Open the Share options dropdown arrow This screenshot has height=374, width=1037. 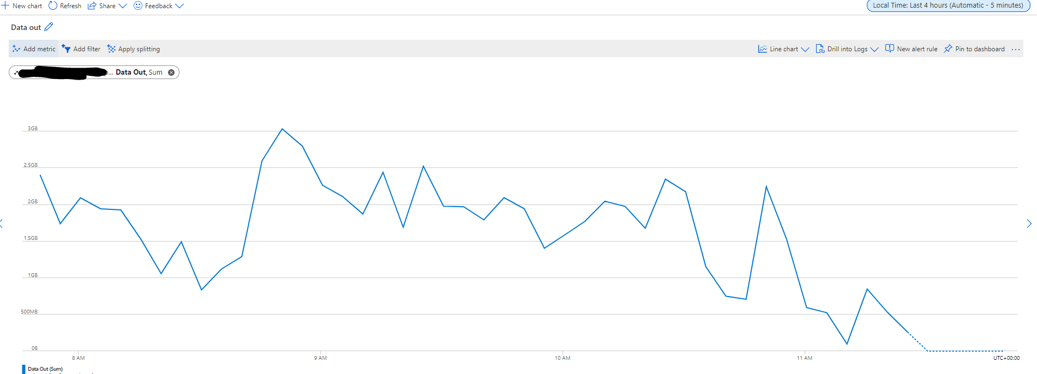(122, 5)
